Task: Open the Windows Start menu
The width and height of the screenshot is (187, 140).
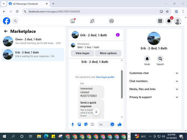Action: pos(4,136)
